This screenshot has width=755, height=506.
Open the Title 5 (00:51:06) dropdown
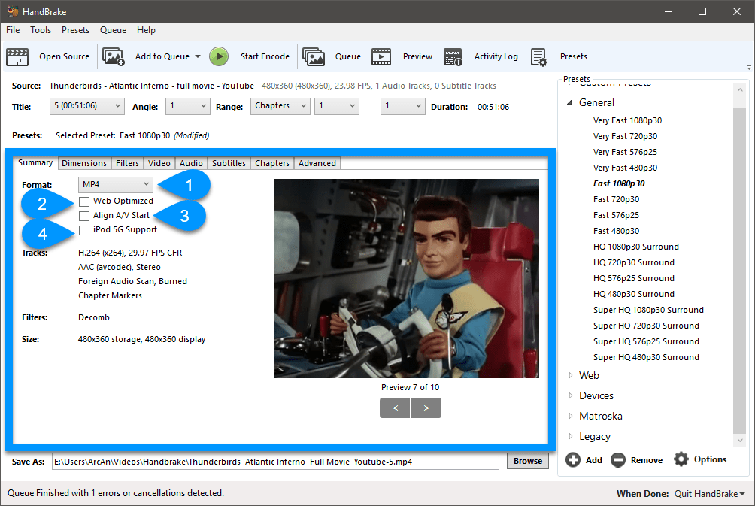pos(87,106)
